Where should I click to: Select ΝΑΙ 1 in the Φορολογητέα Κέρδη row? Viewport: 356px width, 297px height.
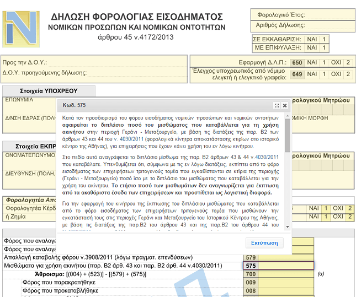pos(319,208)
